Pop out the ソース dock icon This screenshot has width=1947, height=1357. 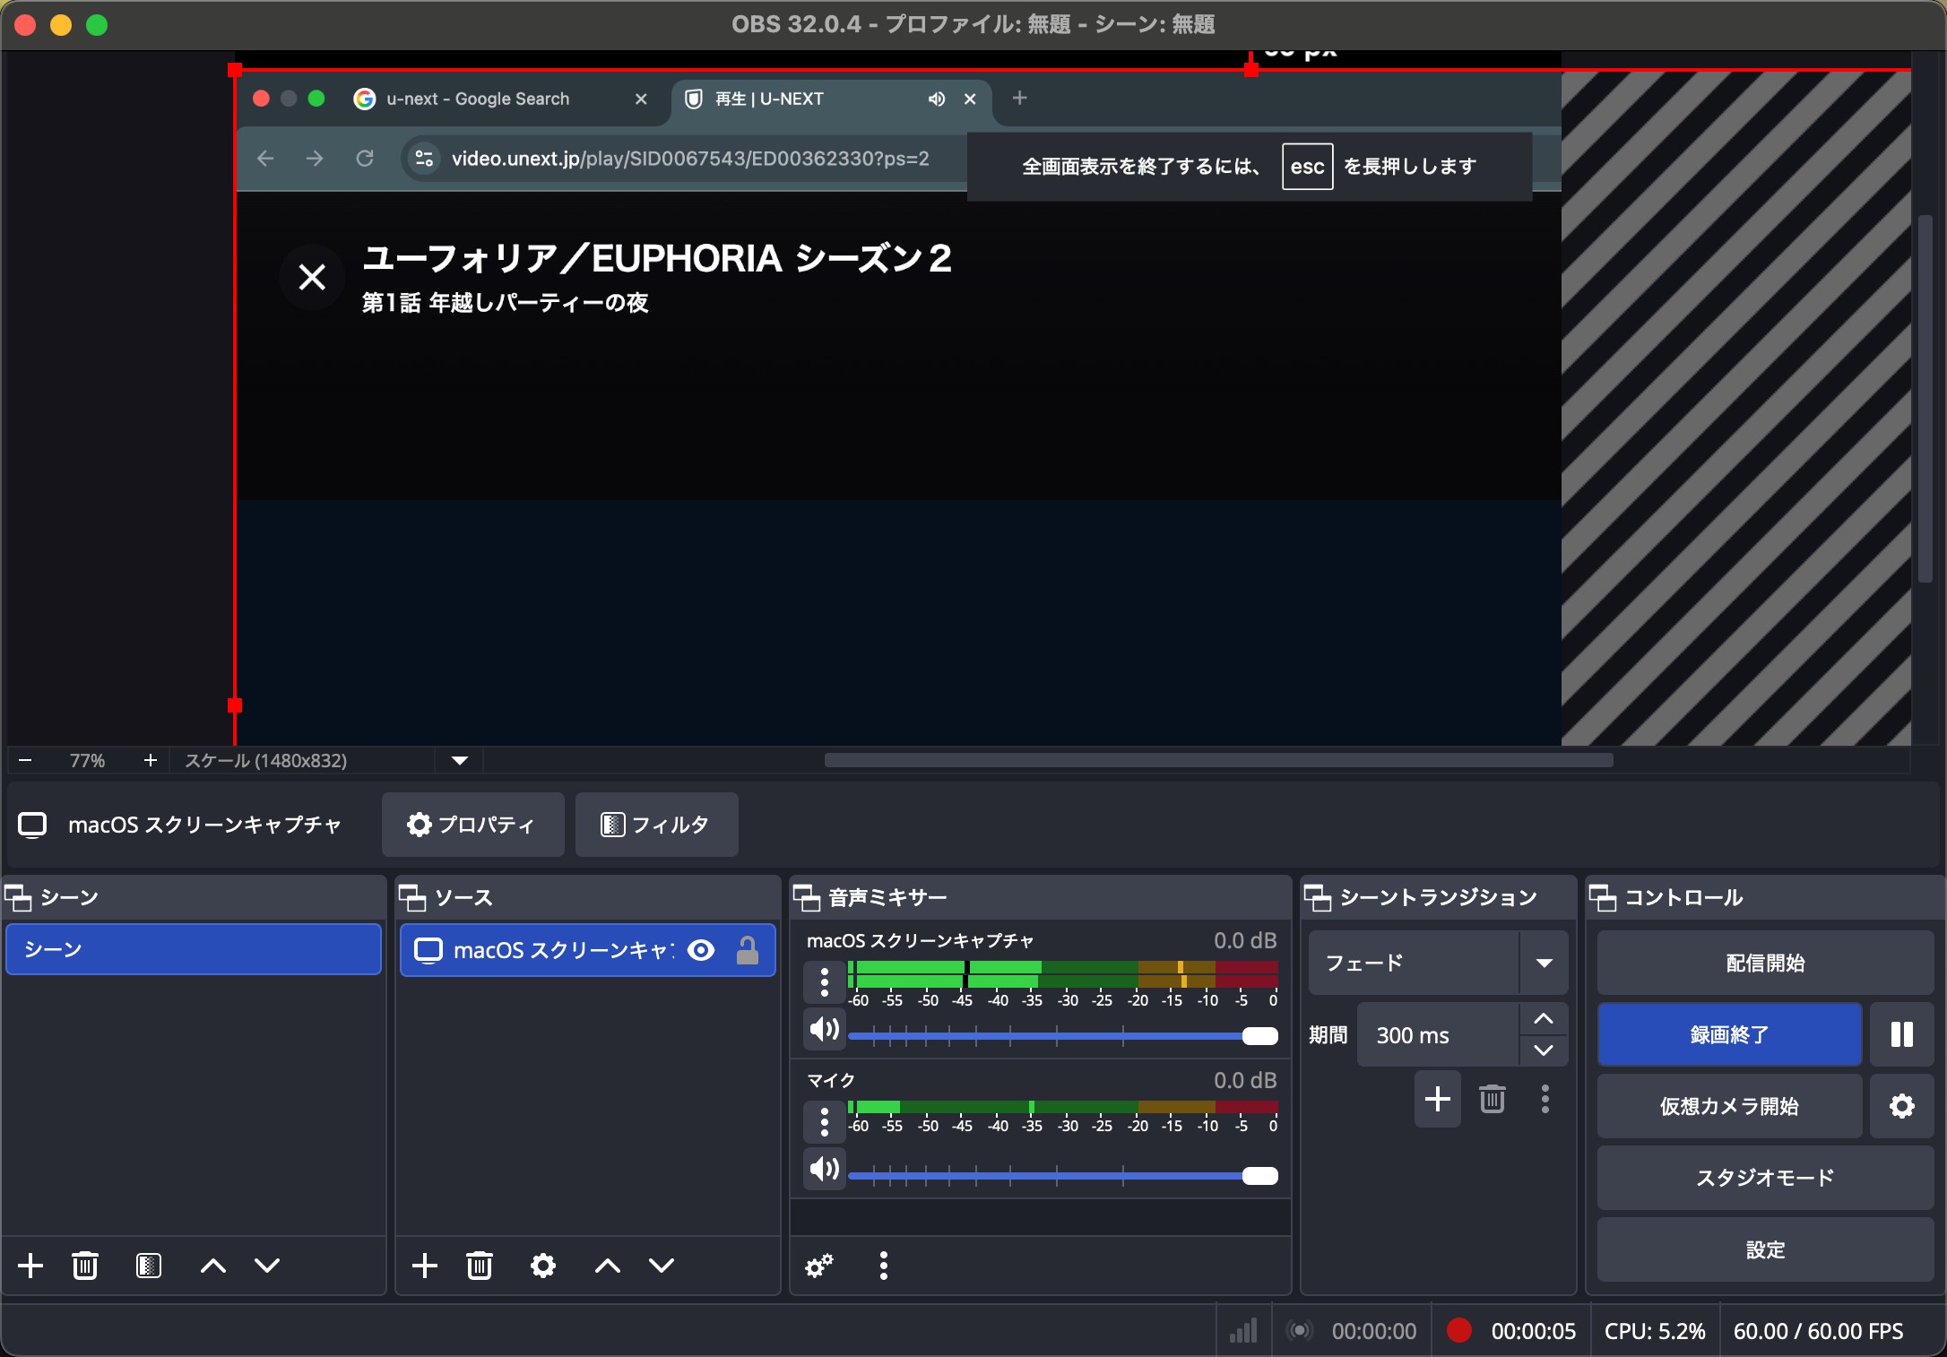412,897
